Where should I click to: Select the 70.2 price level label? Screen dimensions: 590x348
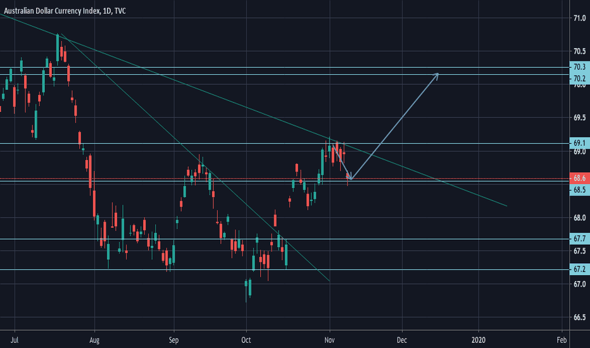click(580, 78)
